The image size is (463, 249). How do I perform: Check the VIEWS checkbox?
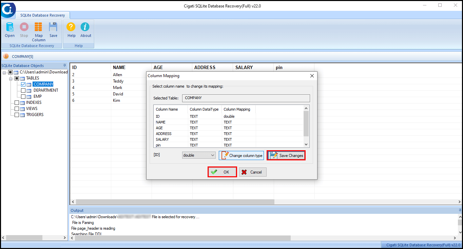[x=17, y=109]
